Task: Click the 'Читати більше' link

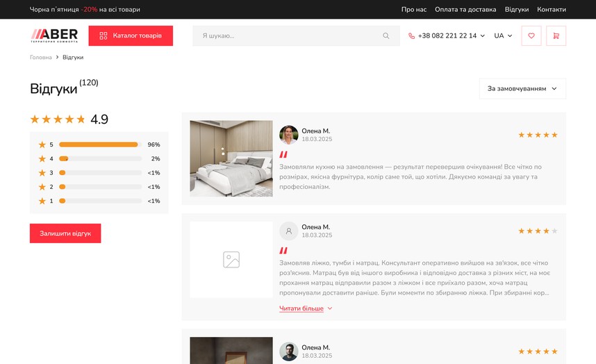Action: coord(301,308)
